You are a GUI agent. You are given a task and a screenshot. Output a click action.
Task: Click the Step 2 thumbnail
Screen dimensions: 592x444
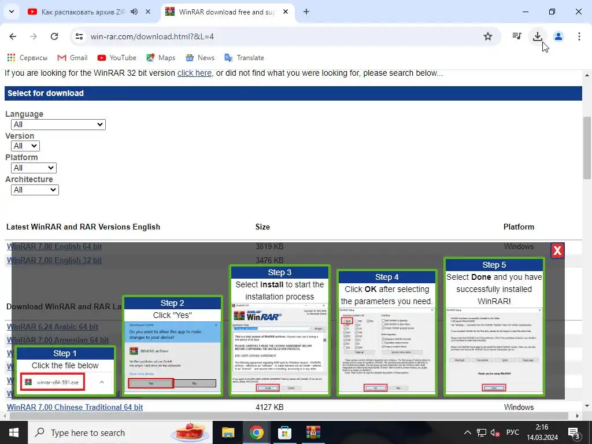click(x=172, y=346)
